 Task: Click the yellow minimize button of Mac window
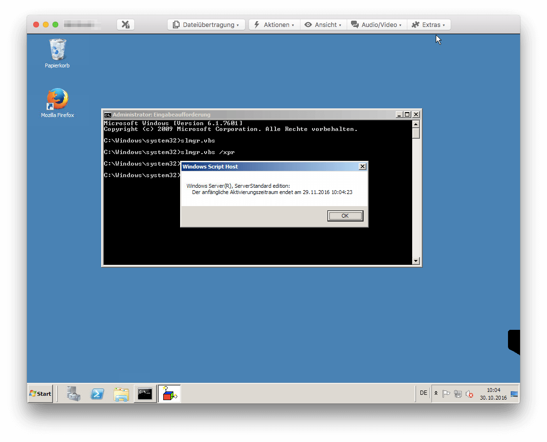[x=46, y=25]
